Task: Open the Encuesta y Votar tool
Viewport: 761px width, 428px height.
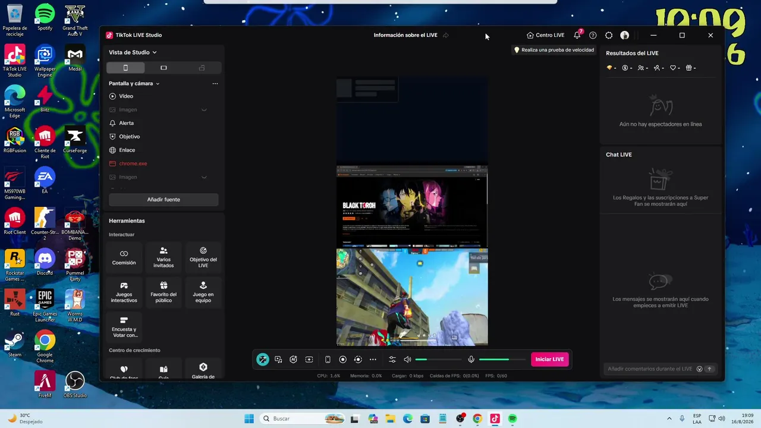Action: (124, 328)
